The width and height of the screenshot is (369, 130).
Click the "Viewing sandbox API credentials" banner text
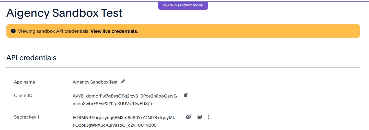point(54,31)
